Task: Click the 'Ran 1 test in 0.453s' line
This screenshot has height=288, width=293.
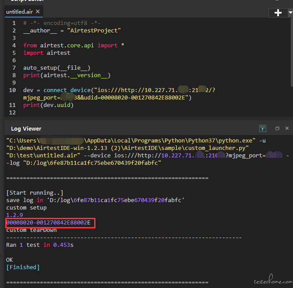Action: tap(40, 245)
